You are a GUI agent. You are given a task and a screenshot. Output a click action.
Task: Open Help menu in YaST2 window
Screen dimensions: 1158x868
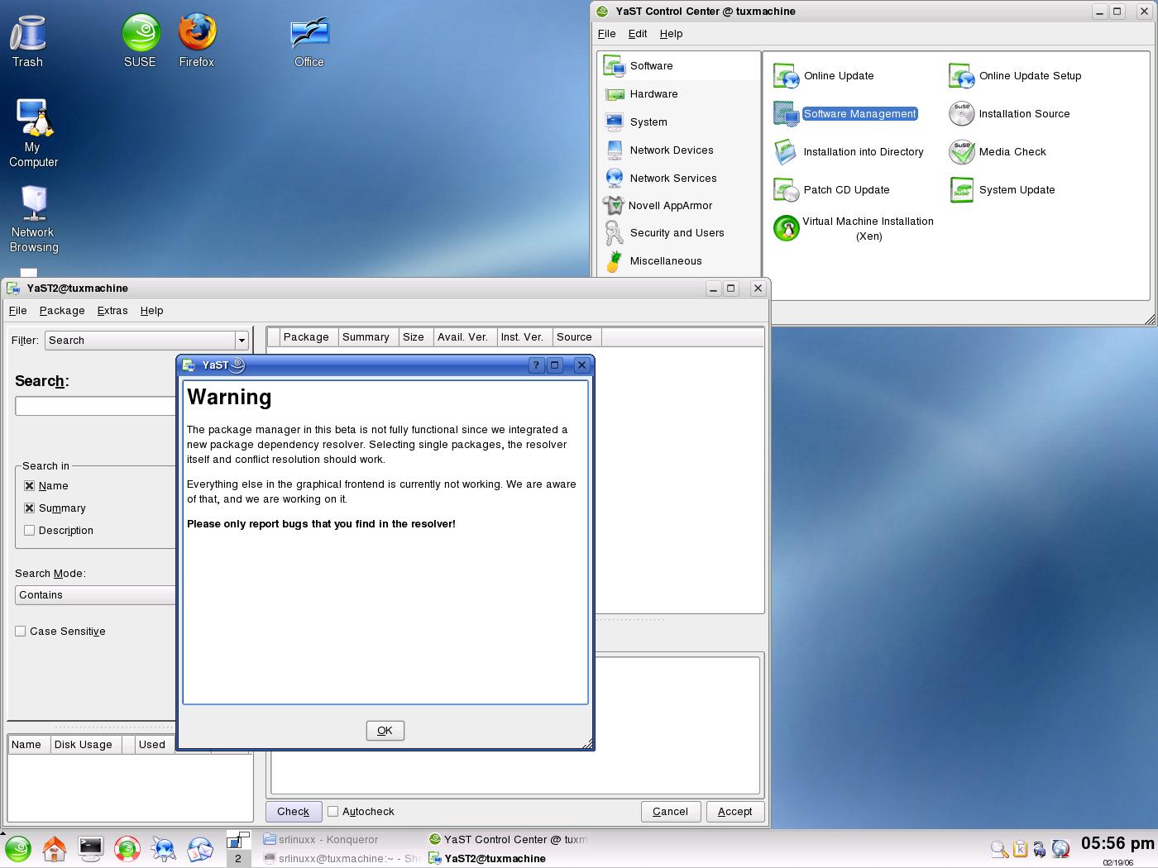pos(152,311)
